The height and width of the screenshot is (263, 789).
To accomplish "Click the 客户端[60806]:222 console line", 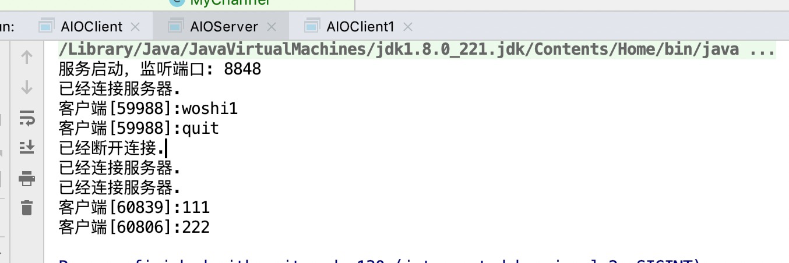I will [134, 227].
